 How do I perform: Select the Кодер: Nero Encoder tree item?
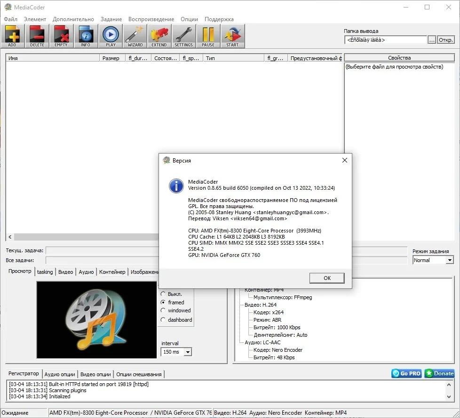(x=278, y=350)
